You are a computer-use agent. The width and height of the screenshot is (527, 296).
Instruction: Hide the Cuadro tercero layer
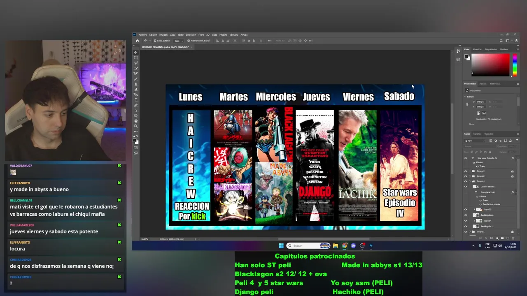[x=466, y=187]
